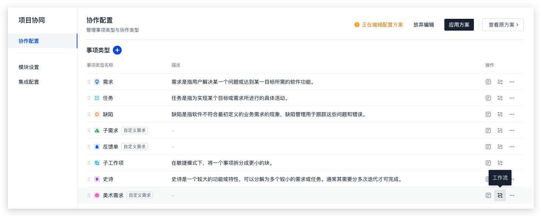541x216 pixels.
Task: Click the 反馈单 blue droplet type icon
Action: pos(97,147)
